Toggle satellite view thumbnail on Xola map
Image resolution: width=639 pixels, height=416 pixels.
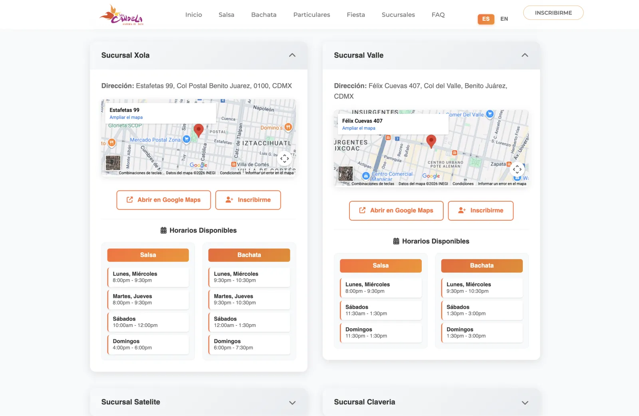click(x=113, y=163)
